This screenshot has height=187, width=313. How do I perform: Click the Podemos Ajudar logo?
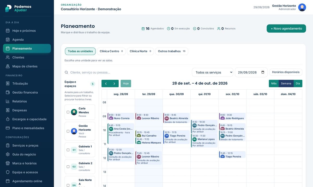click(x=18, y=8)
